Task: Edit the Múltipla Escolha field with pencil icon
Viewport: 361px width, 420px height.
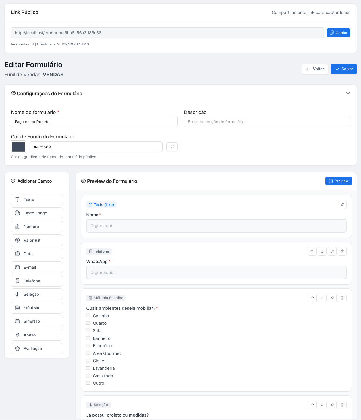Action: pyautogui.click(x=332, y=298)
